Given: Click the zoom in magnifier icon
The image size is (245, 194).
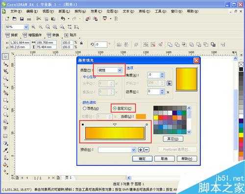Looking at the screenshot, I should pos(33,27).
